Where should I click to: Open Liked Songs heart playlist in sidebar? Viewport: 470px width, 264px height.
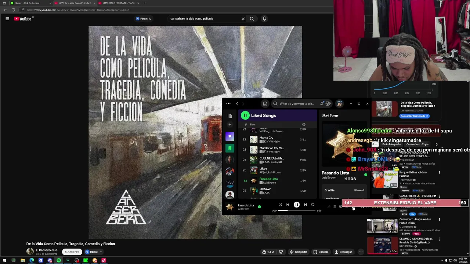coord(230,136)
